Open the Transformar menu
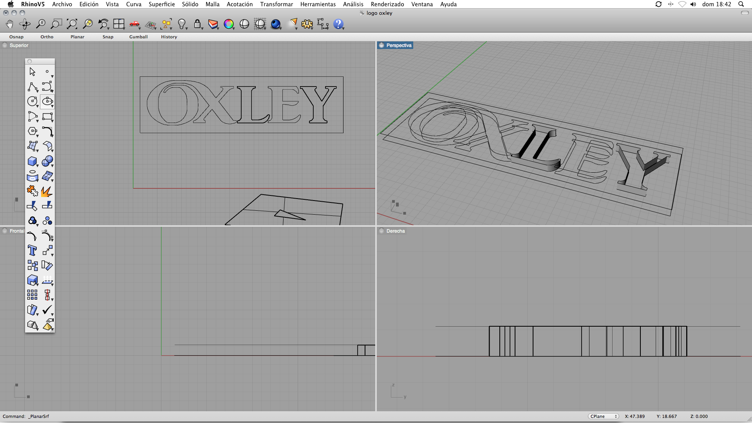 (276, 4)
